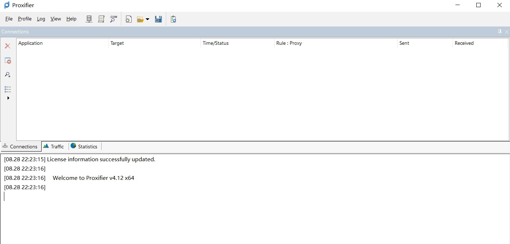Click the save profile floppy disk icon

(158, 19)
